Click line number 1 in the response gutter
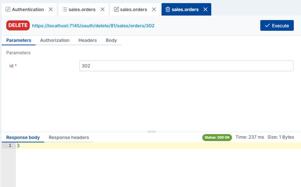 pyautogui.click(x=10, y=145)
